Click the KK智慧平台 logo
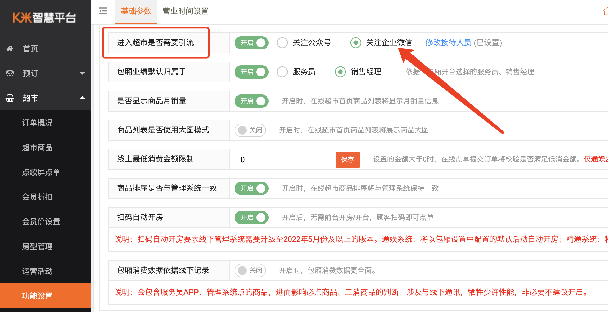This screenshot has width=608, height=312. click(44, 18)
